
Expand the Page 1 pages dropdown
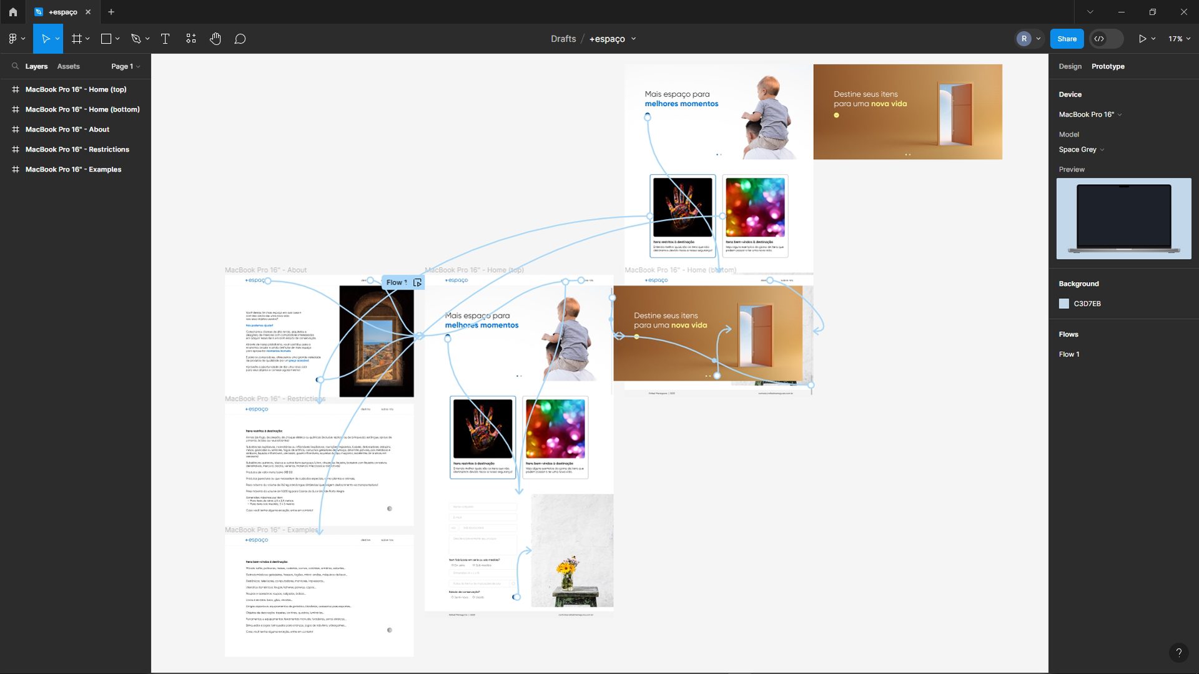point(126,66)
